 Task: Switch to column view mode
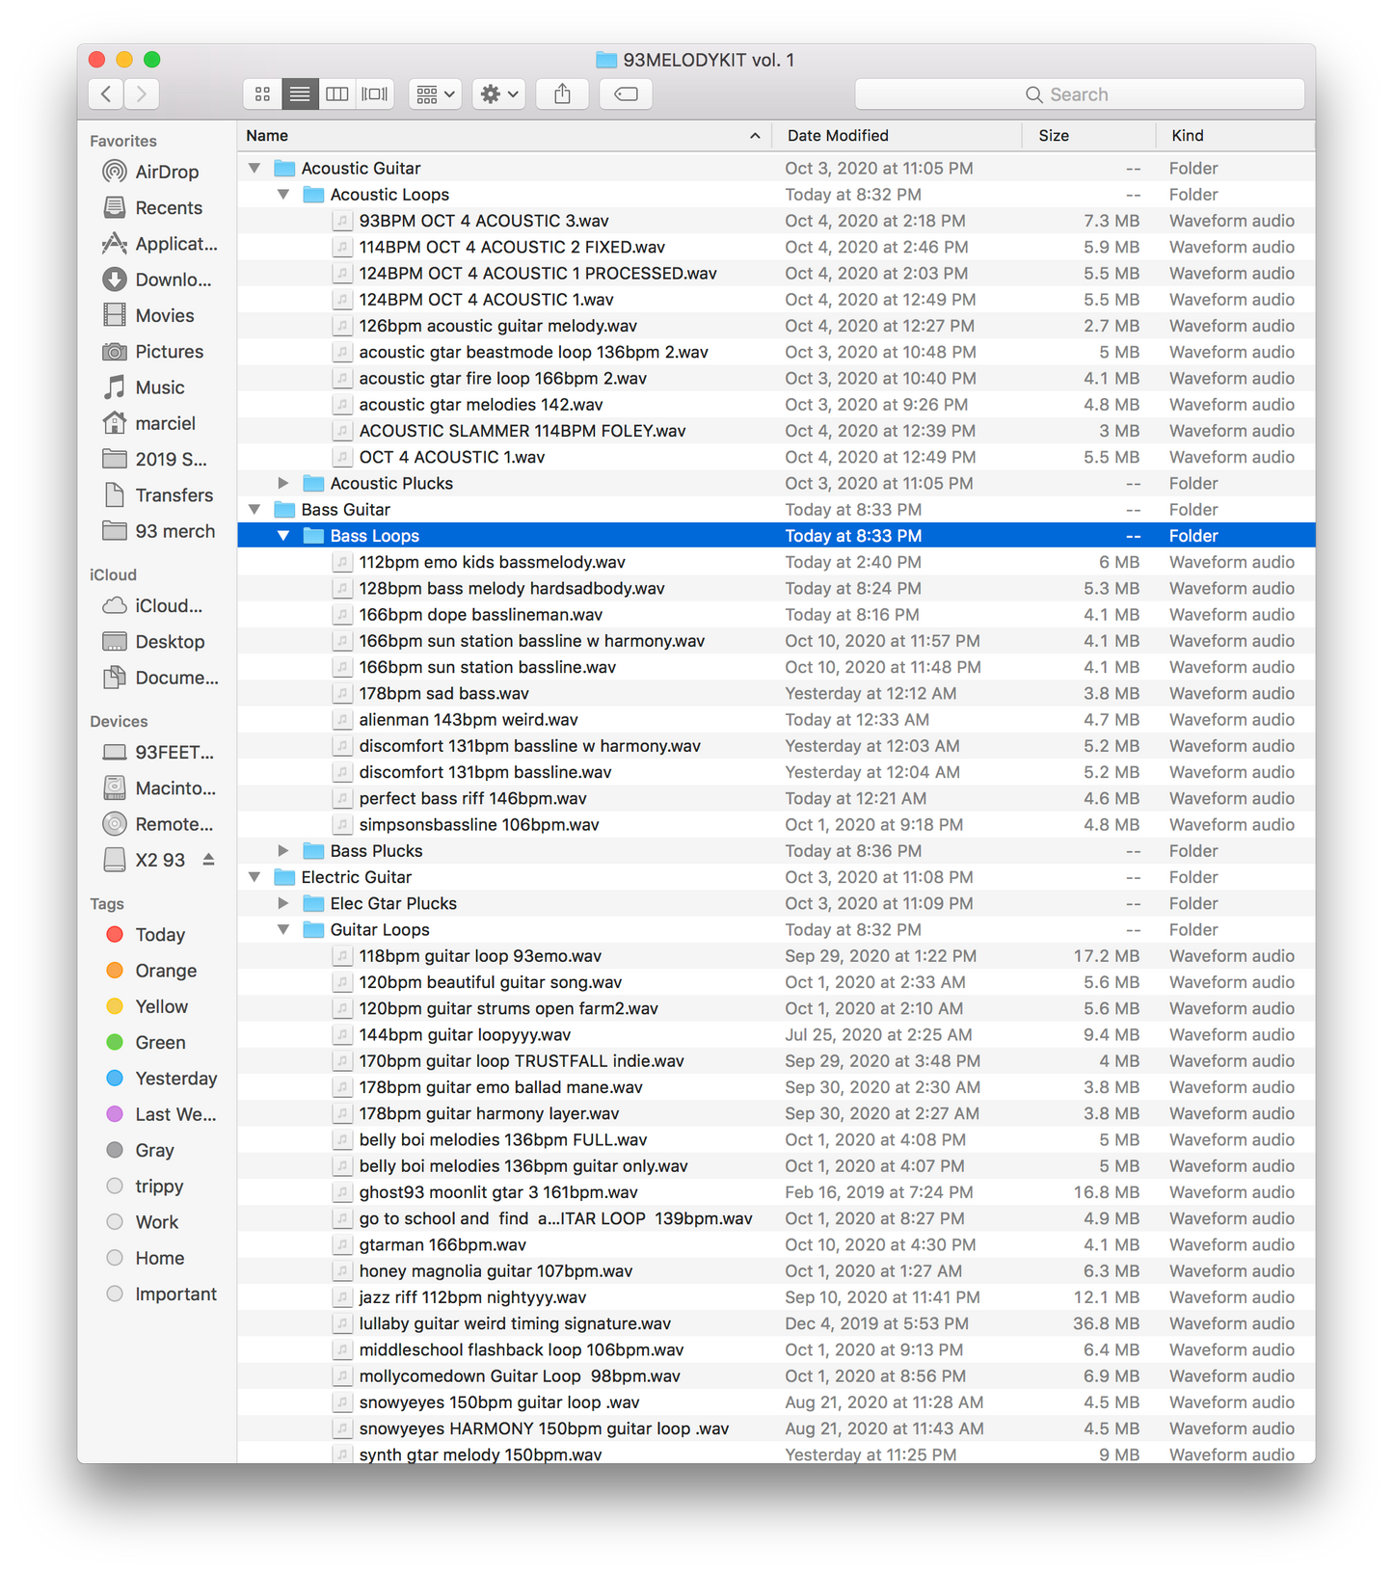[x=337, y=94]
